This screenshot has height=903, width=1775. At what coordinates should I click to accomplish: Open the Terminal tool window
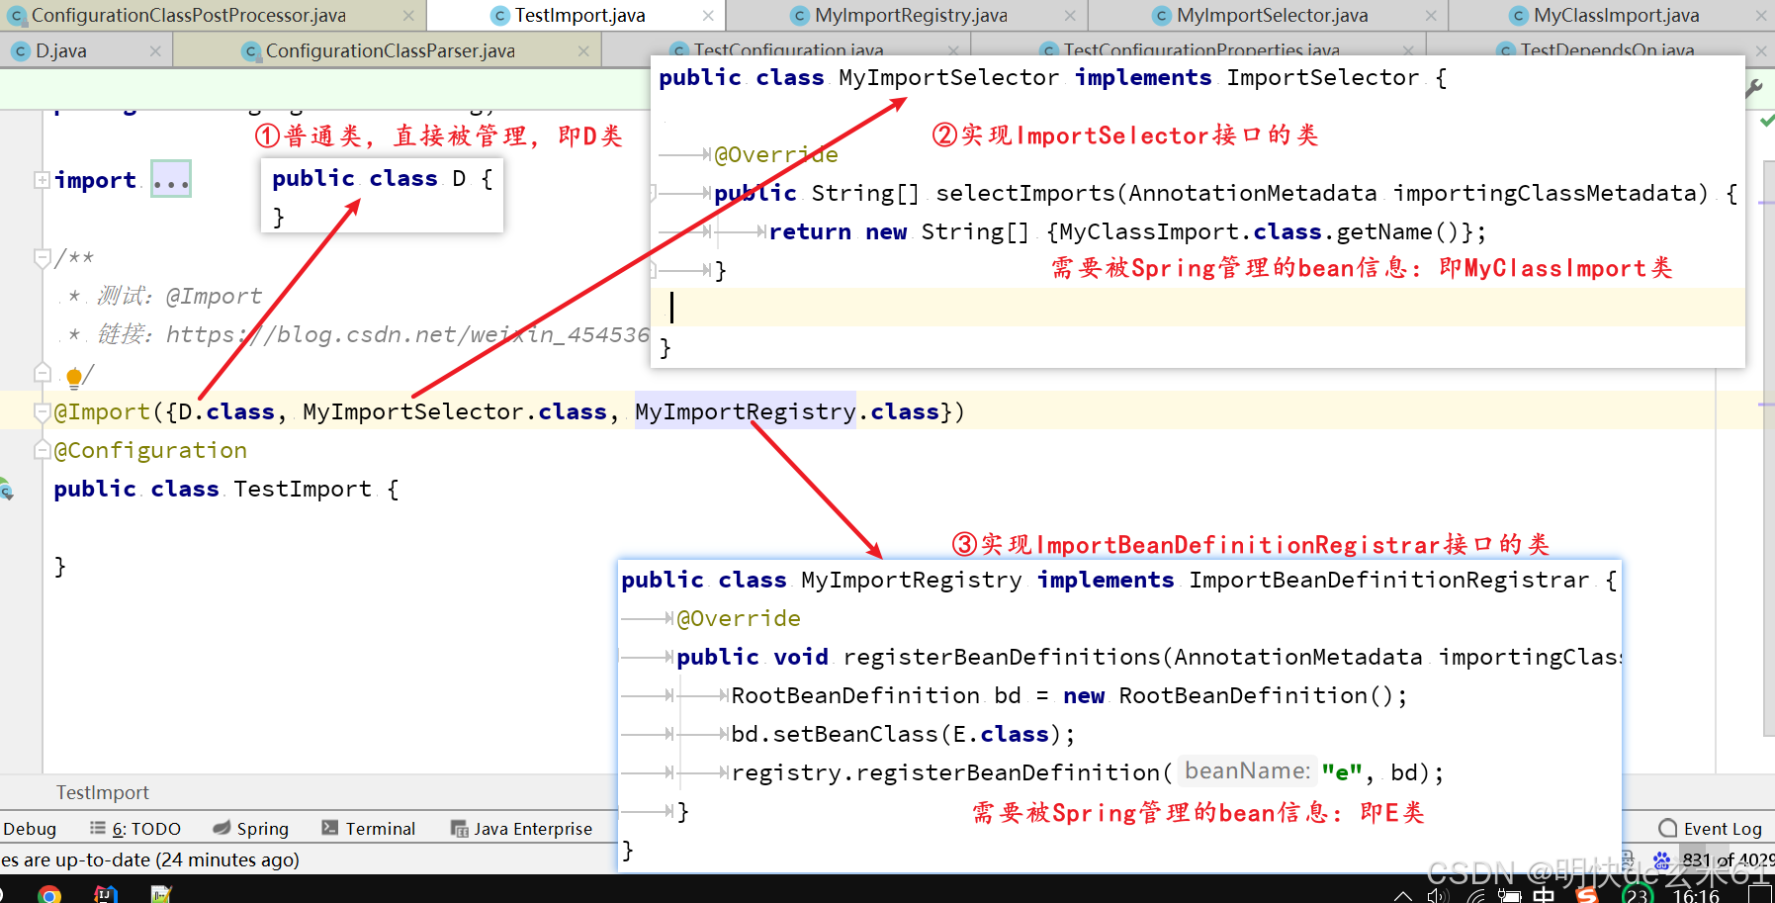(369, 829)
